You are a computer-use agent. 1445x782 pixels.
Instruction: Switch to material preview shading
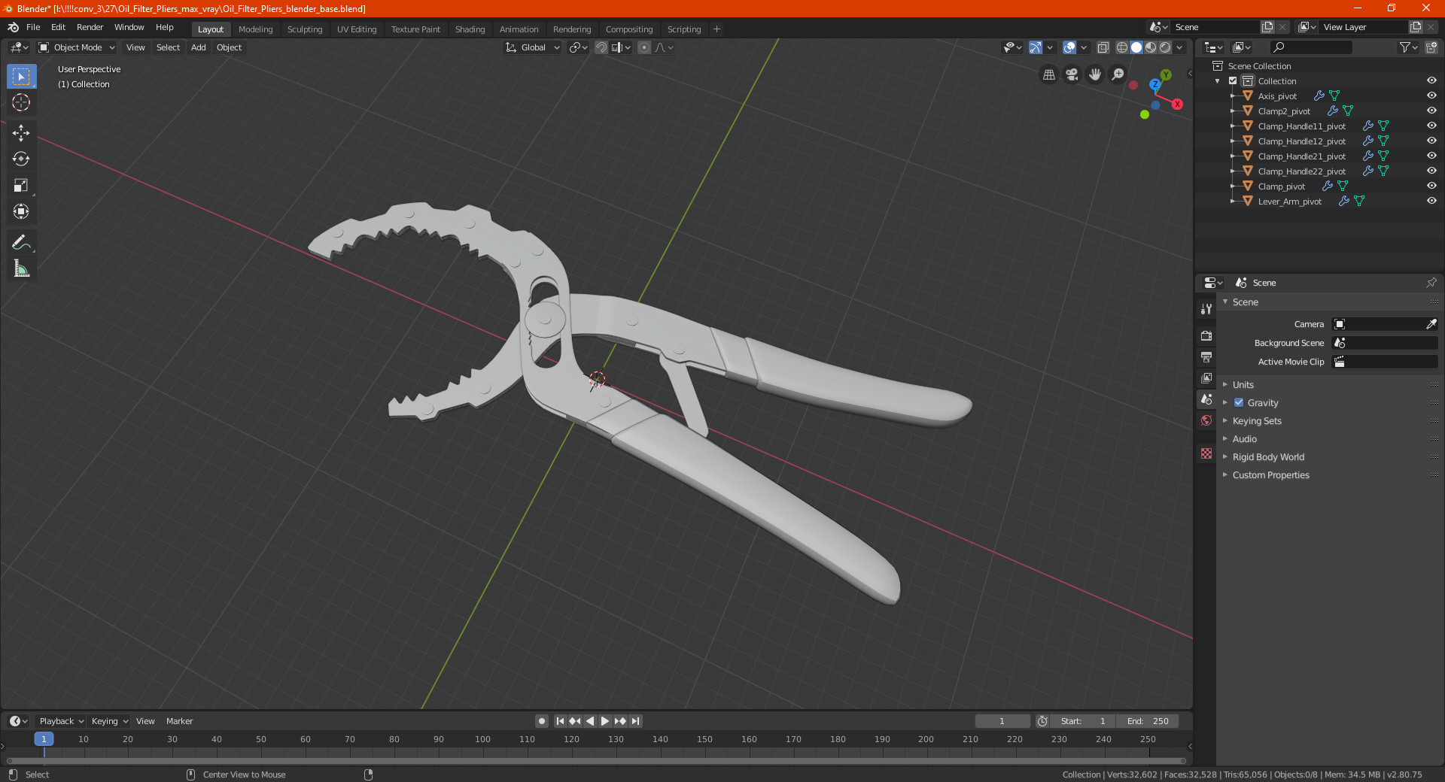[x=1151, y=47]
